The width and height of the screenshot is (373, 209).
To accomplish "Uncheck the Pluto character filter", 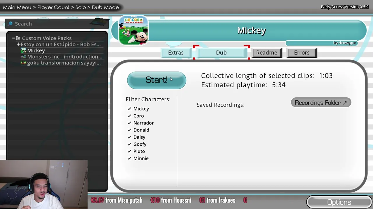I will click(x=129, y=151).
